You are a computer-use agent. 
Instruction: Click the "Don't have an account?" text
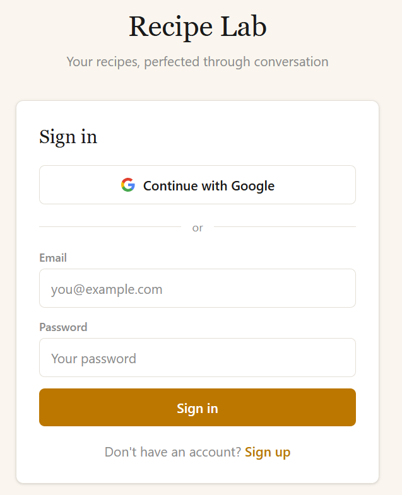coord(173,452)
